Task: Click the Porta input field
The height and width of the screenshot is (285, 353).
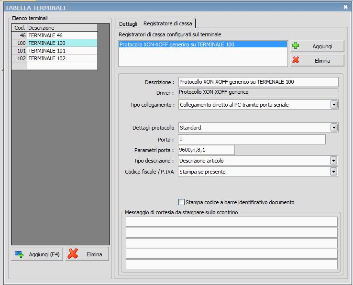Action: pyautogui.click(x=252, y=139)
